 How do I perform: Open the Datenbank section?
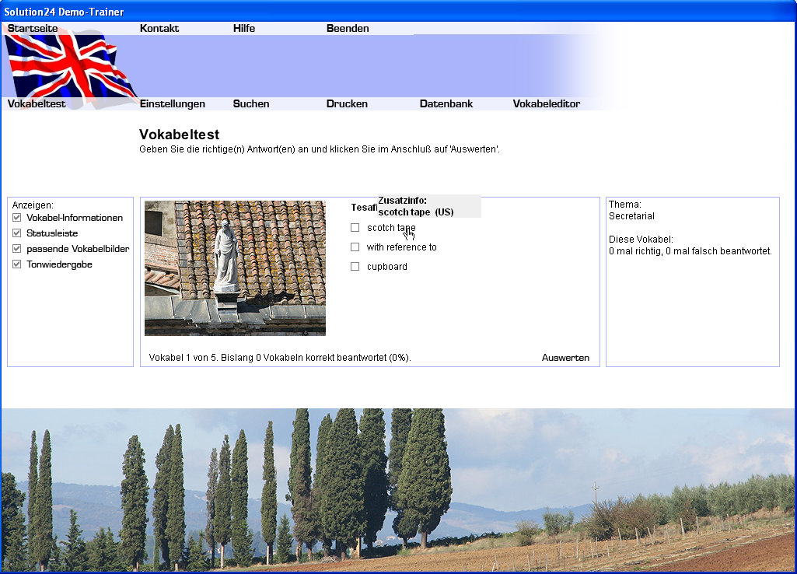click(x=446, y=103)
